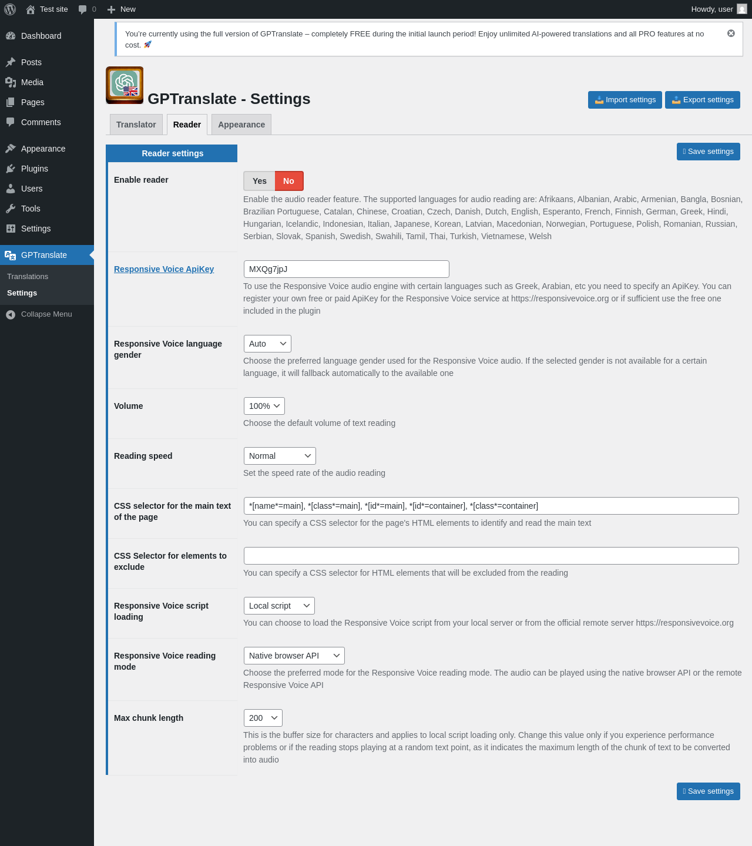Click the Users icon in sidebar
752x846 pixels.
point(11,189)
